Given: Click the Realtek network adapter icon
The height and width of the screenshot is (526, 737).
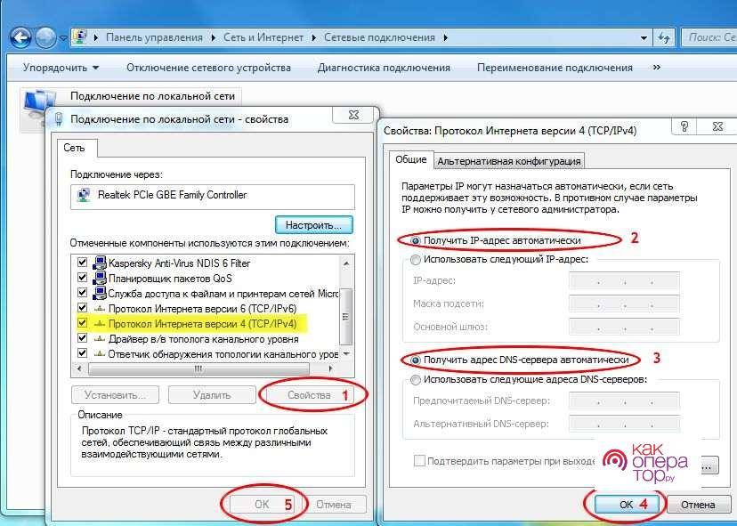Looking at the screenshot, I should (x=83, y=195).
